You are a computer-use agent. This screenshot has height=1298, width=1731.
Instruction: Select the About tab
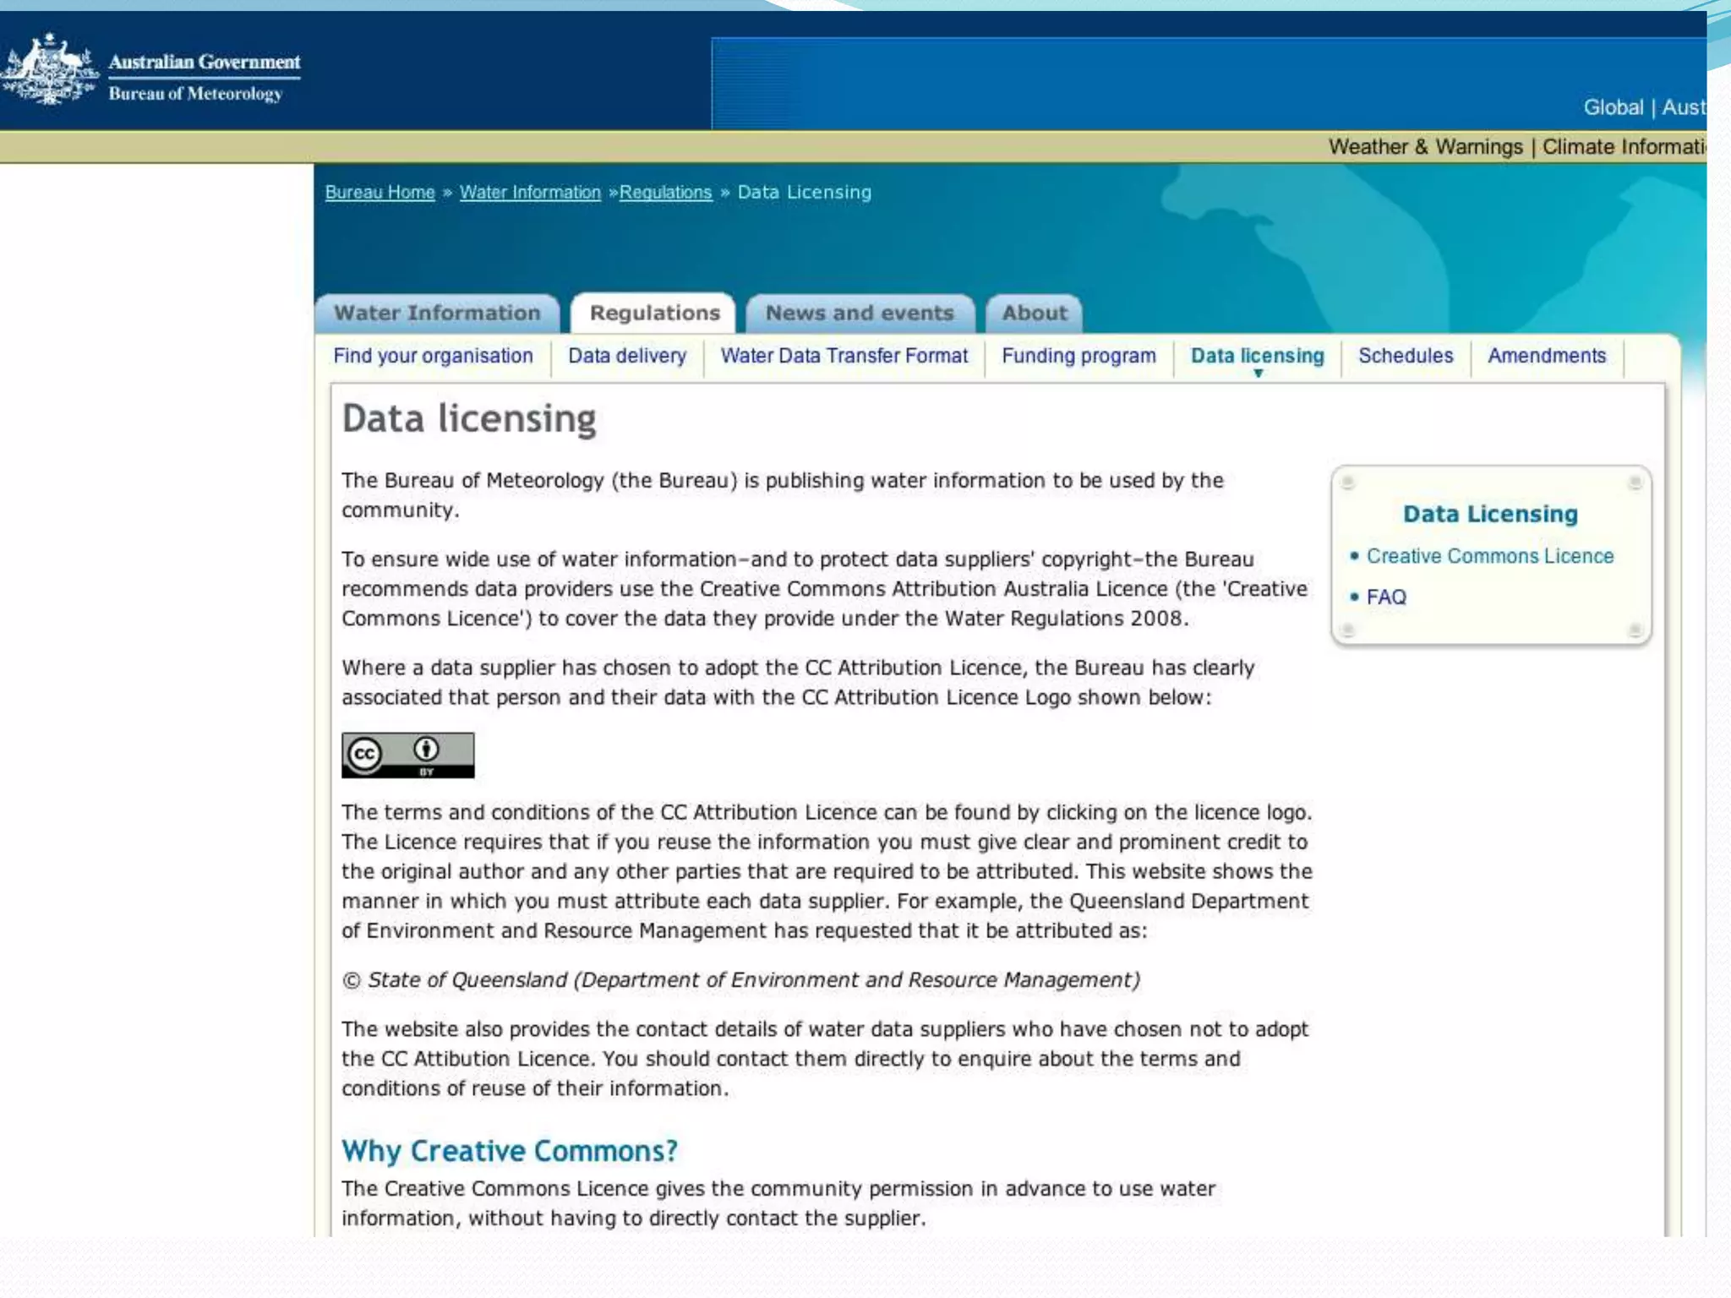(x=1034, y=313)
